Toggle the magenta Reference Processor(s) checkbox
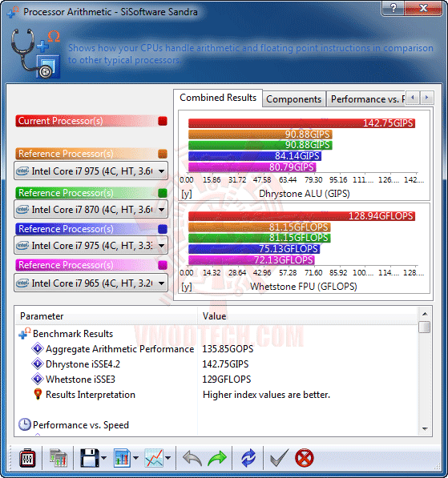This screenshot has width=448, height=478. [x=163, y=265]
